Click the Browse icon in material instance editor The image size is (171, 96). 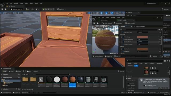point(98,23)
